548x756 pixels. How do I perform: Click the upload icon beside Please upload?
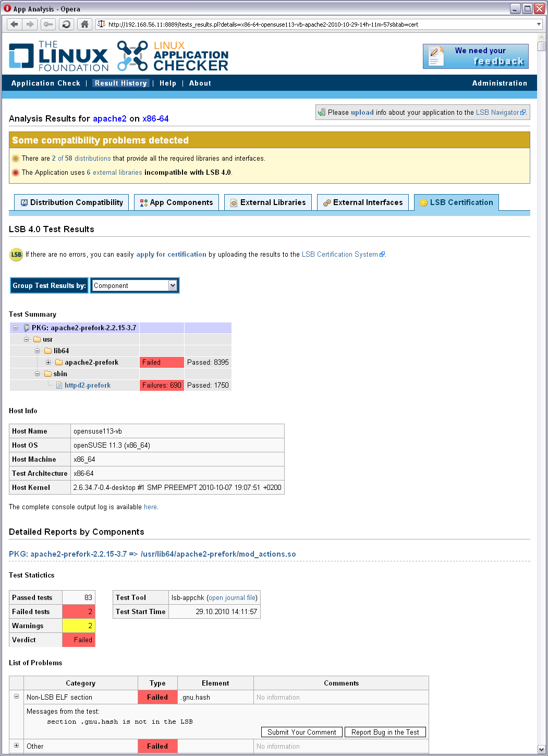pos(322,112)
